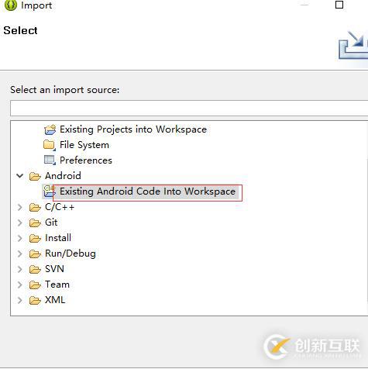Select Existing Android Code Into Workspace
This screenshot has width=368, height=369.
tap(147, 191)
